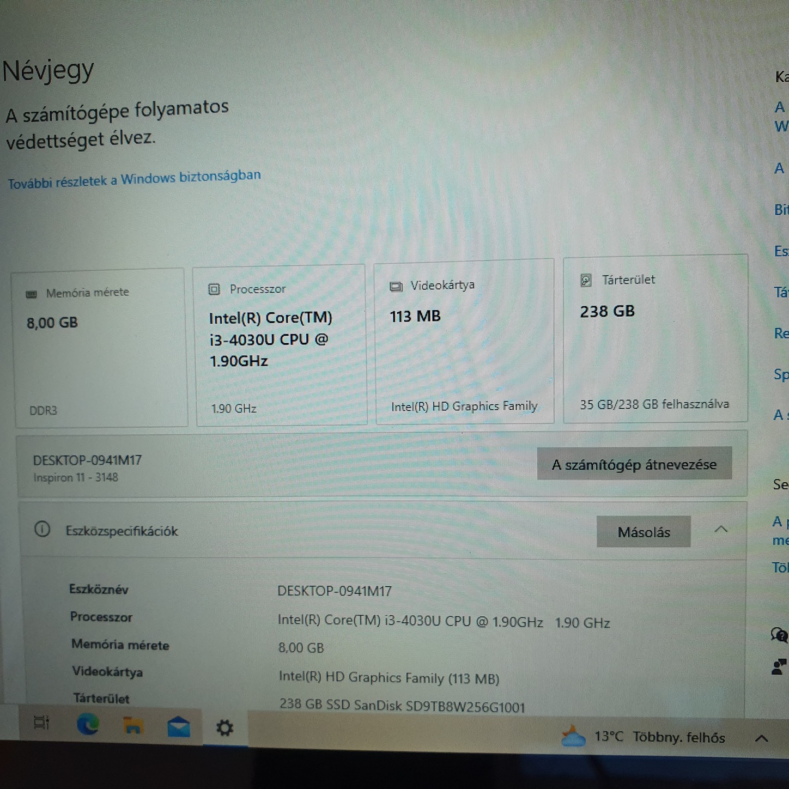
Task: Click the Inspiron 11 - 3148 text
Action: pos(76,477)
